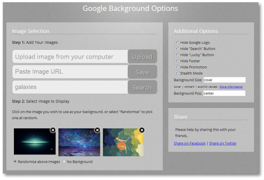Click Share on Facebook link
The width and height of the screenshot is (264, 180).
point(190,143)
